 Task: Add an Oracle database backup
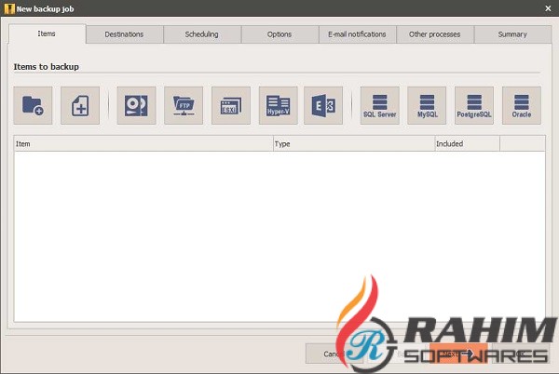[522, 105]
